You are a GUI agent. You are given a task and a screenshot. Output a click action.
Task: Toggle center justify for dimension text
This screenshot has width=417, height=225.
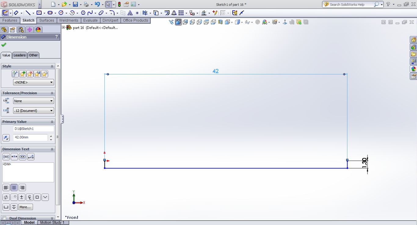tap(14, 187)
